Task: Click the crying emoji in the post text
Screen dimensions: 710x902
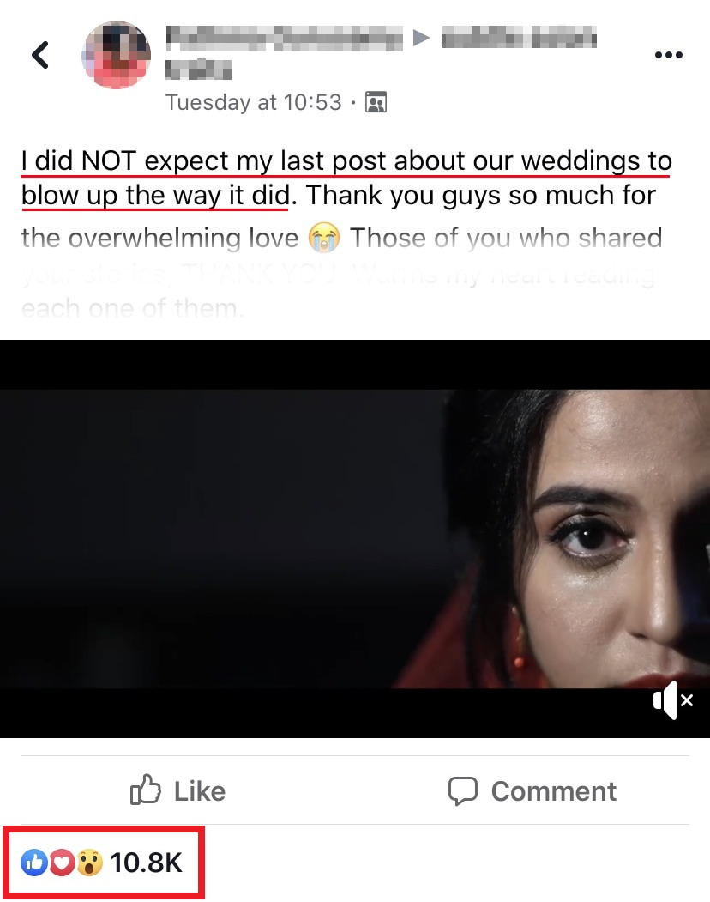Action: 324,238
